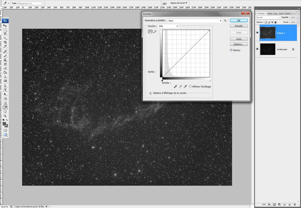
Task: Select the Magic Wand tool
Action: [x=5, y=38]
